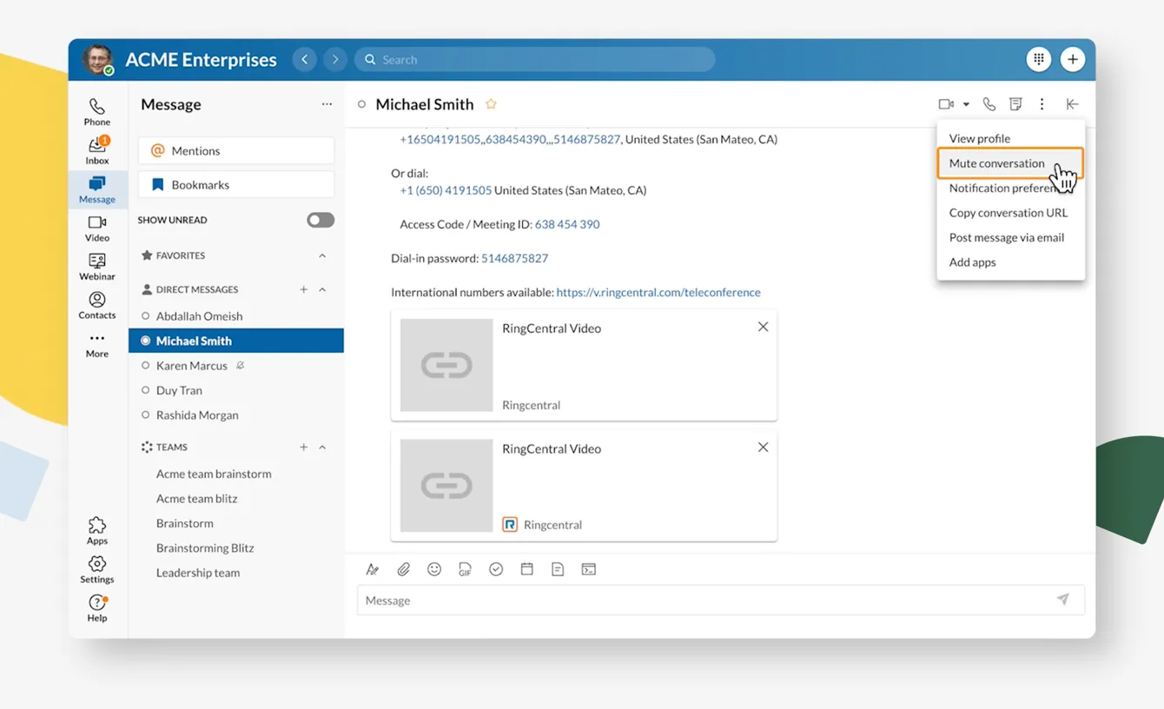1164x709 pixels.
Task: Choose Copy conversation URL menu option
Action: pyautogui.click(x=1008, y=213)
